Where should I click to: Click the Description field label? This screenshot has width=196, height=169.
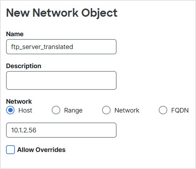[24, 66]
